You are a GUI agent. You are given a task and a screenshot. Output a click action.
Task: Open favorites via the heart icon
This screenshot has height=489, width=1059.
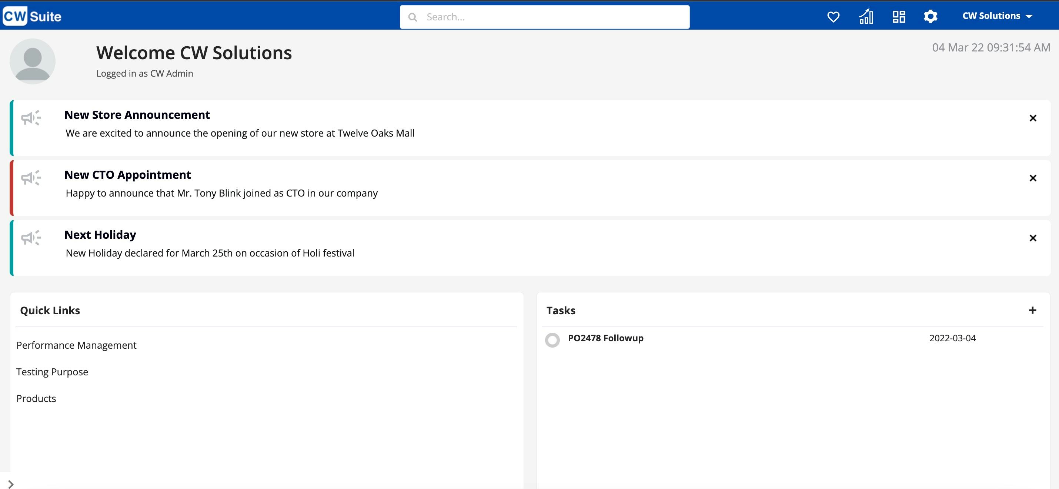833,16
